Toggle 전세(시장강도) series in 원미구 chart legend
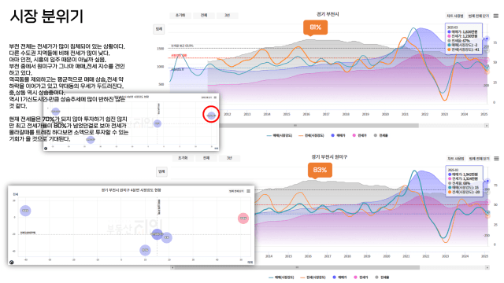This screenshot has height=283, width=504. 313,277
